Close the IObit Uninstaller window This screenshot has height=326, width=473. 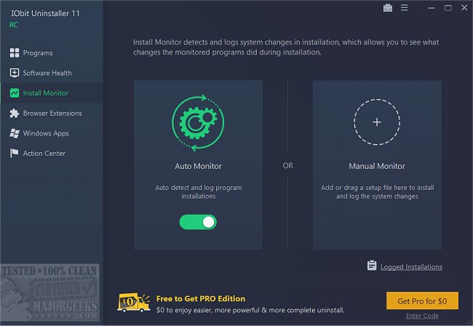click(x=464, y=8)
